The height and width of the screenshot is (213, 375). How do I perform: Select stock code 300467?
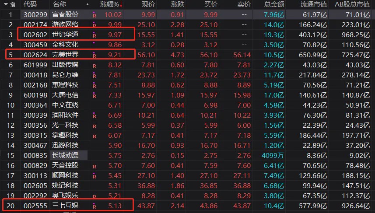(35, 145)
